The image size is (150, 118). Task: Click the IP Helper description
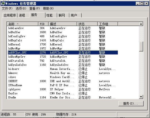(x=57, y=89)
